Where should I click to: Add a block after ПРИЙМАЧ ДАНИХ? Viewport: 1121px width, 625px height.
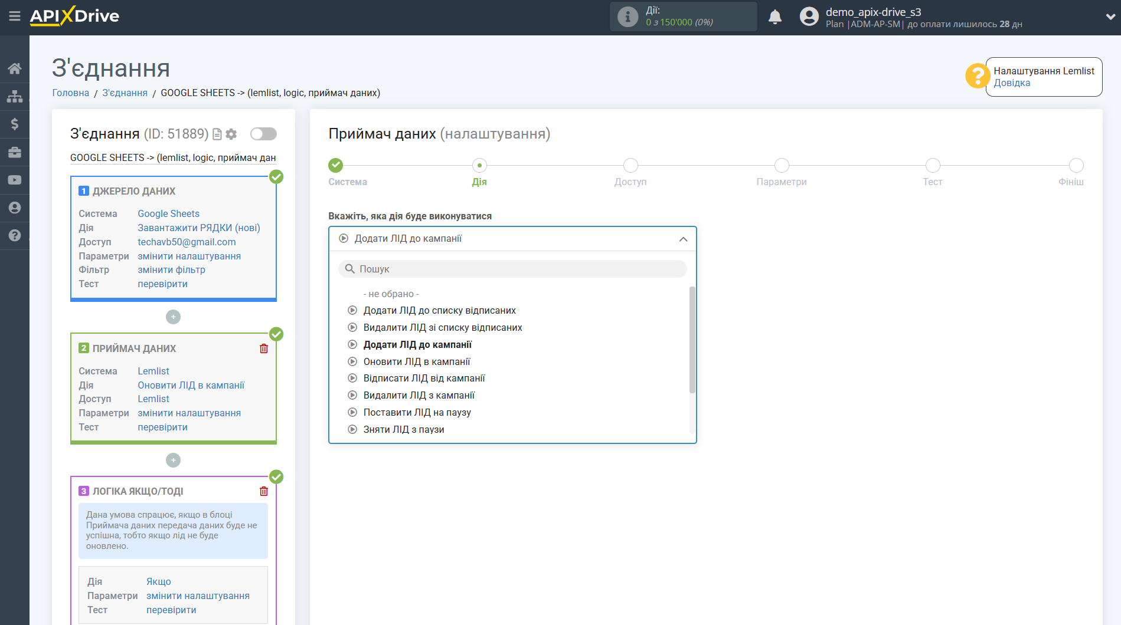[173, 460]
